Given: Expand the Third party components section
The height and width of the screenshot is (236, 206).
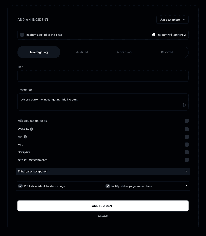Looking at the screenshot, I should click(x=103, y=171).
